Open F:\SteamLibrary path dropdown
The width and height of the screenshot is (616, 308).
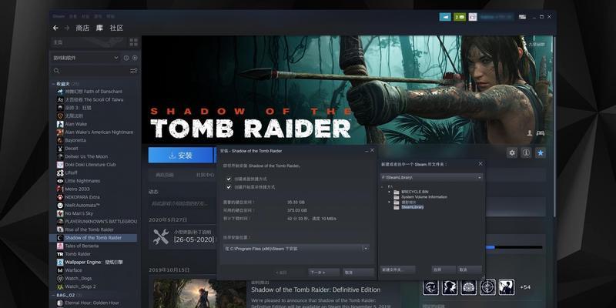(x=431, y=178)
